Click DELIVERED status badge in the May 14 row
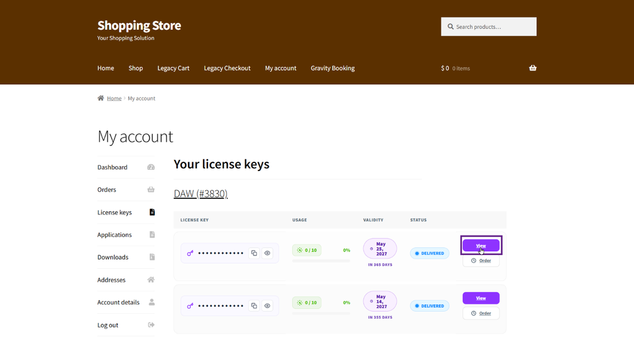Image resolution: width=634 pixels, height=354 pixels. click(x=430, y=306)
